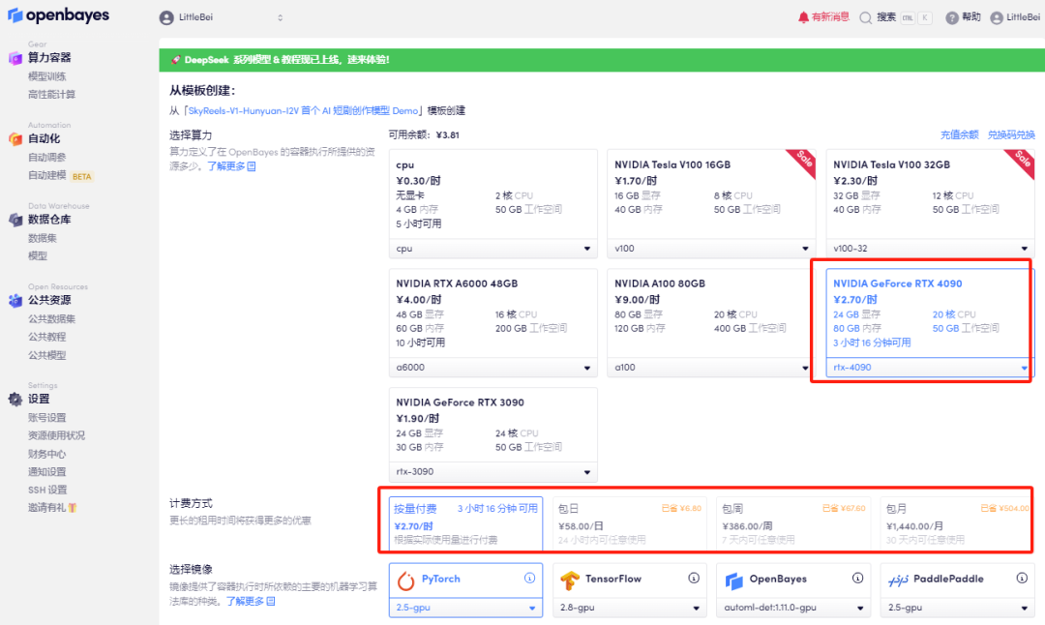Click the 设置 gear icon
The height and width of the screenshot is (625, 1045).
15,400
